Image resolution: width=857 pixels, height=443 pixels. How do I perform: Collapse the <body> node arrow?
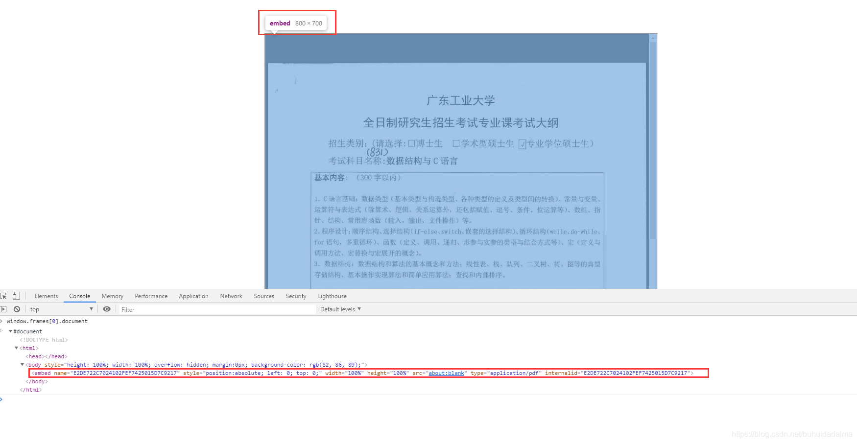(x=22, y=365)
